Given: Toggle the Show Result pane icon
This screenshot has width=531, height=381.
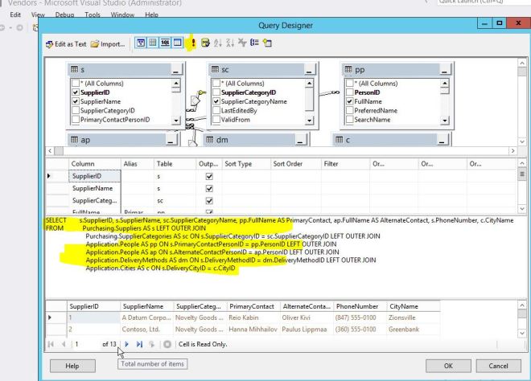Looking at the screenshot, I should tap(178, 43).
